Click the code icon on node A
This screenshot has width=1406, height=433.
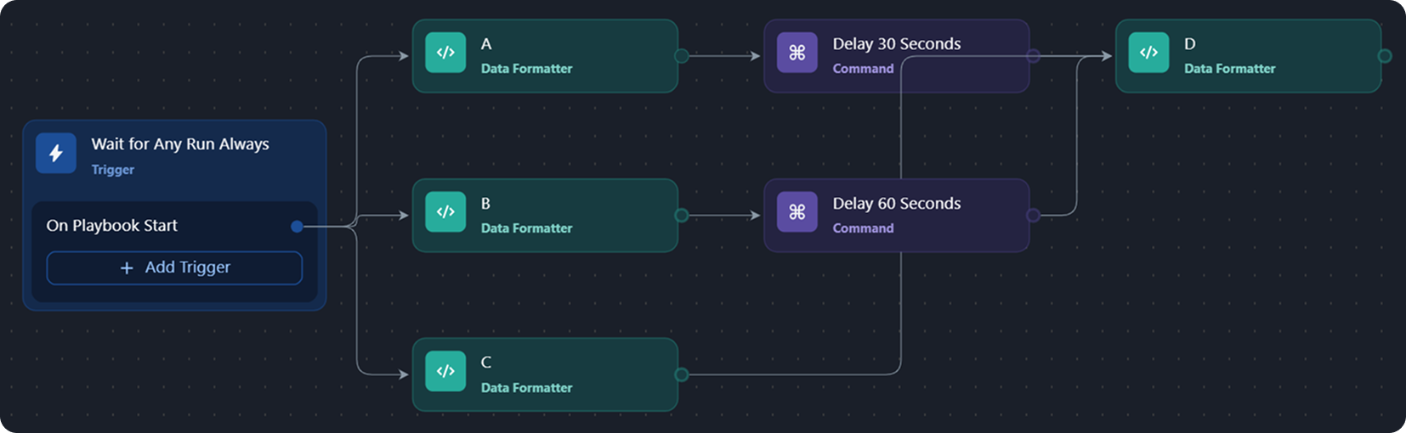click(445, 53)
